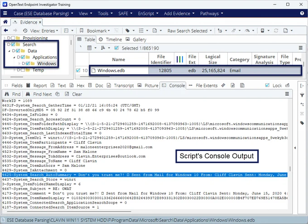Click the page icon right of refresh
308x224 pixels.
(286, 31)
